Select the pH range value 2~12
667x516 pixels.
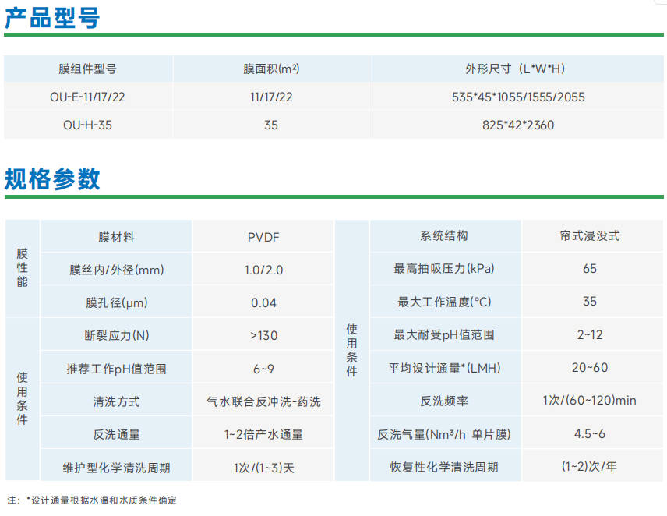click(x=590, y=335)
